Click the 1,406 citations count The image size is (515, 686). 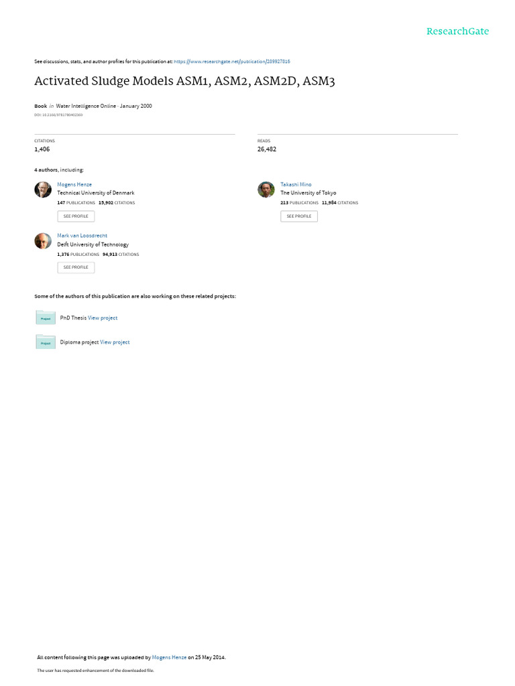point(42,149)
